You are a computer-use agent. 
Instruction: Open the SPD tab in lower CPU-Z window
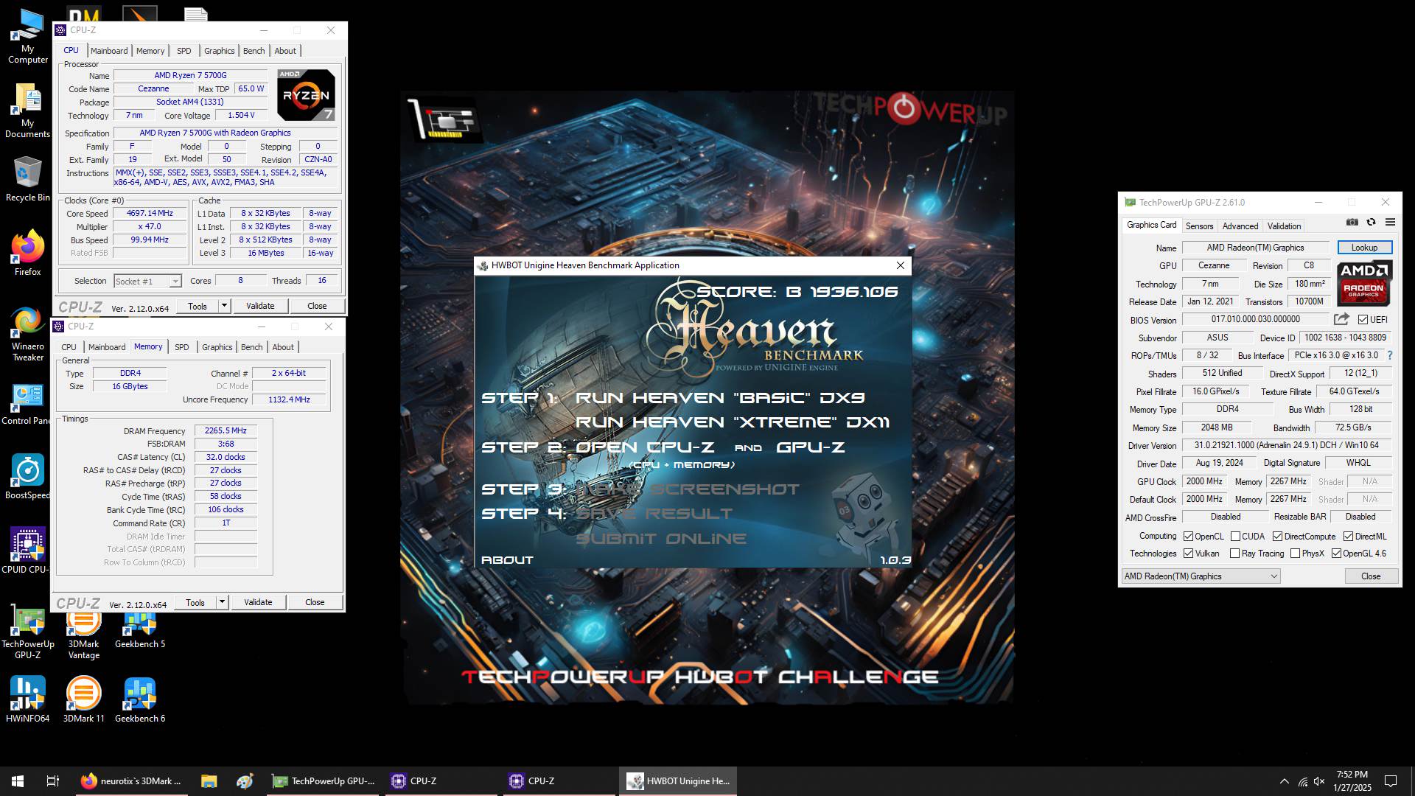(x=181, y=347)
